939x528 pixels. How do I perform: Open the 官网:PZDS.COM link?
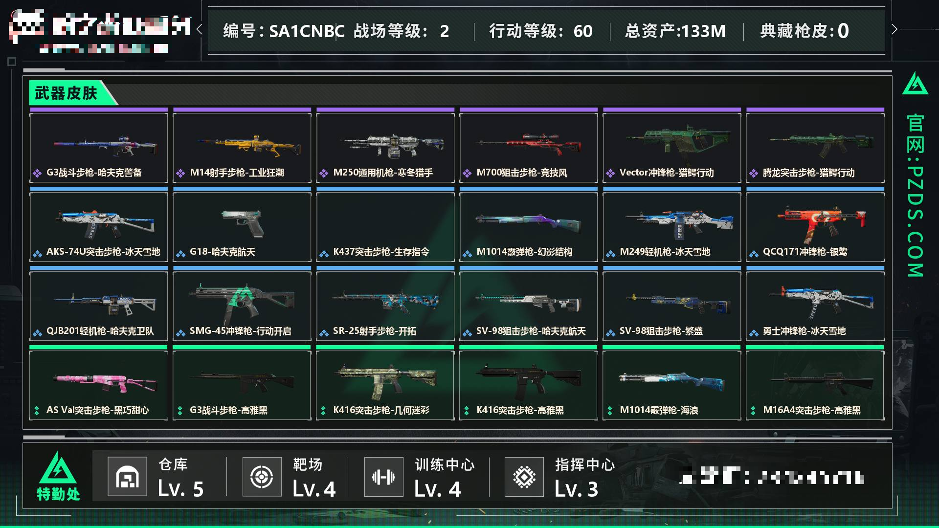[915, 196]
